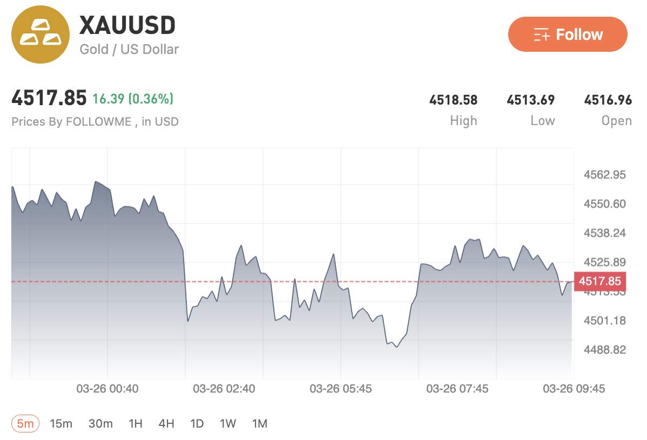The width and height of the screenshot is (647, 440).
Task: Select the 4H chart interval
Action: 166,423
